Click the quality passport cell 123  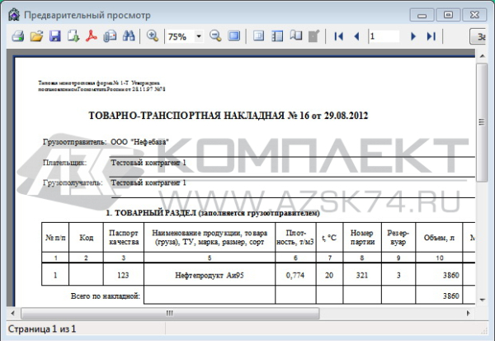[123, 275]
